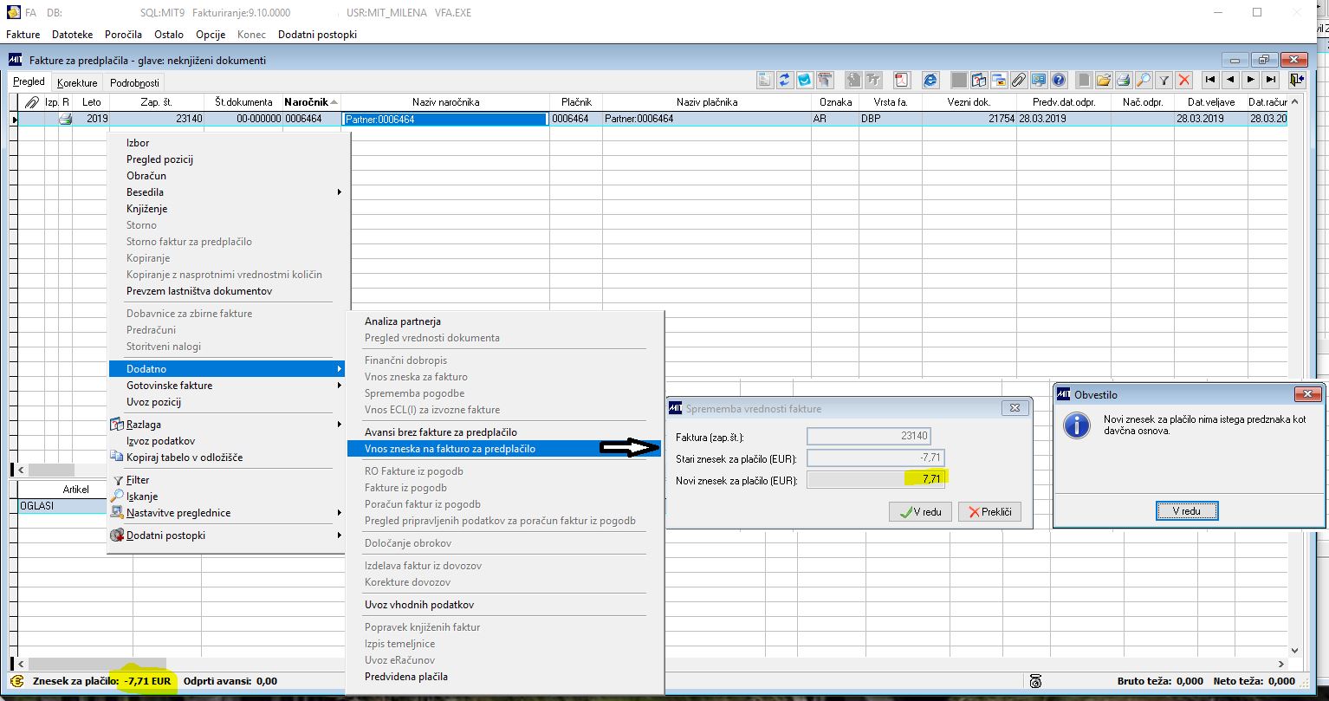Click the Novi znesek za plačilo field
The image size is (1329, 701).
pyautogui.click(x=874, y=479)
